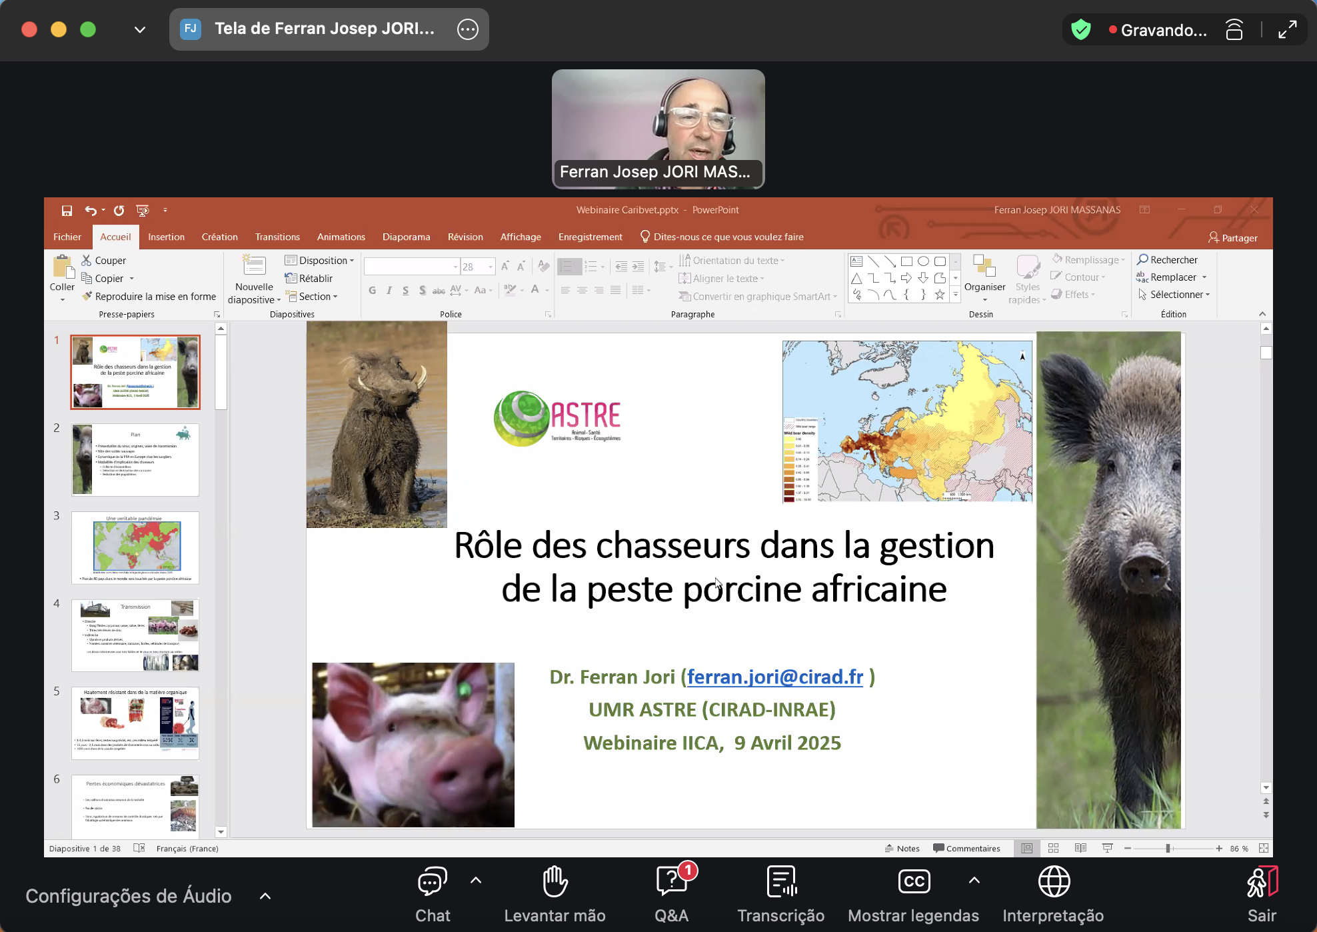Expand the chevron beside Chat
1317x932 pixels.
coord(475,881)
